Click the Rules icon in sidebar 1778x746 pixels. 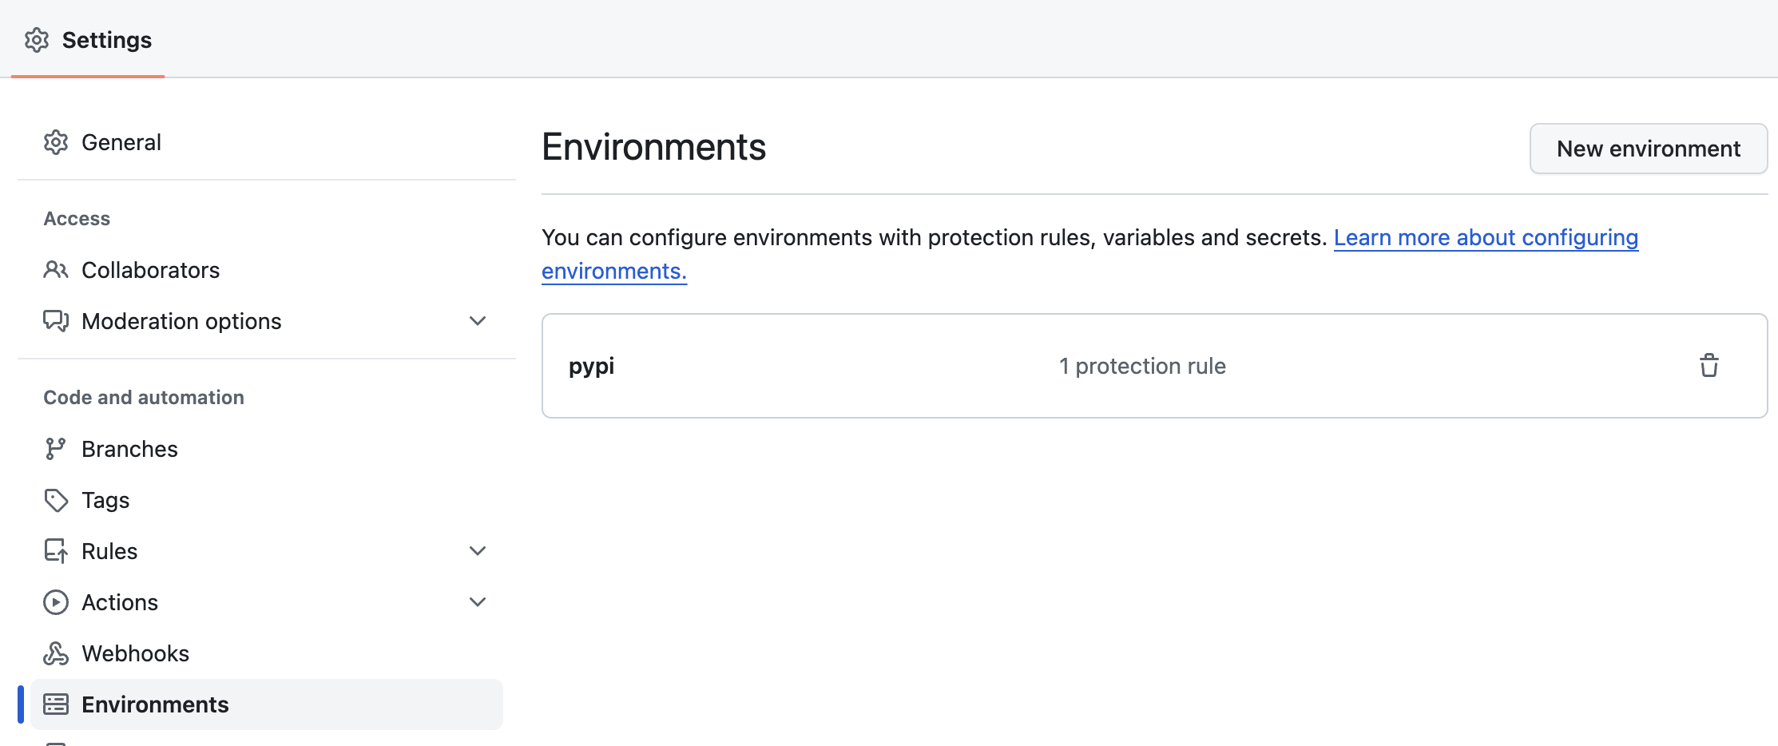click(56, 551)
